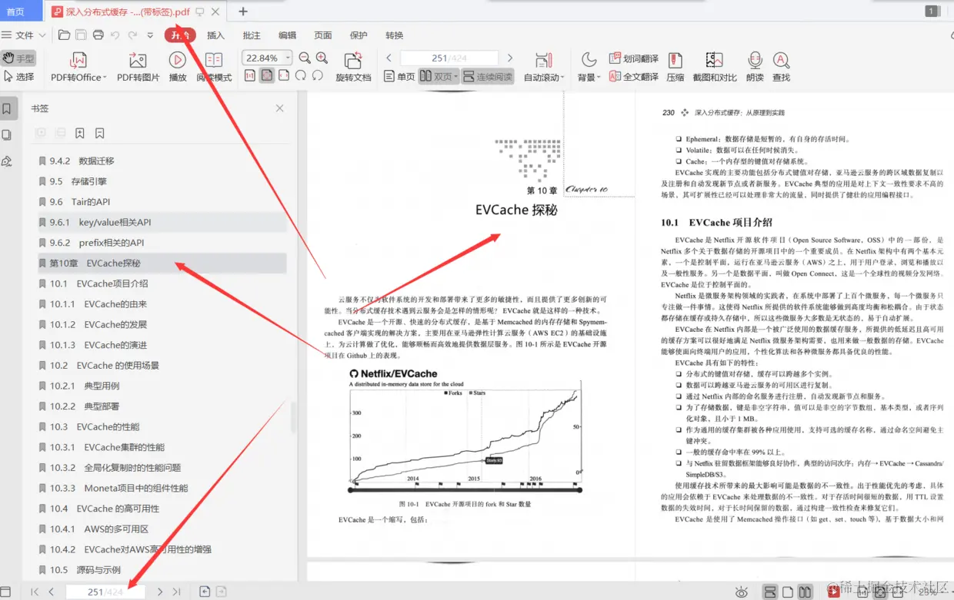
Task: Select the 手型 hand tool
Action: (x=18, y=58)
